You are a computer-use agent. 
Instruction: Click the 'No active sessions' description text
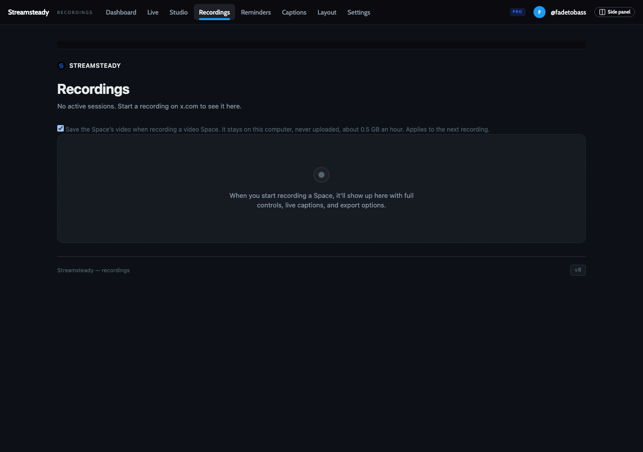tap(149, 106)
